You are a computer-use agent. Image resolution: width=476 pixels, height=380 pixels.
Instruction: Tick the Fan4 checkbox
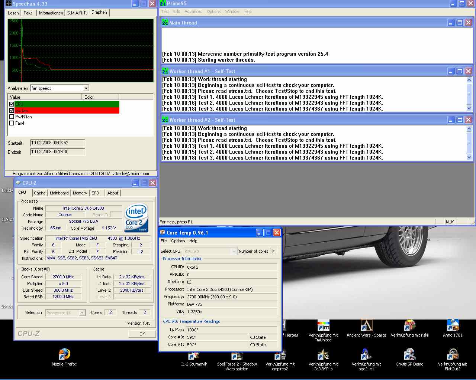pos(12,123)
